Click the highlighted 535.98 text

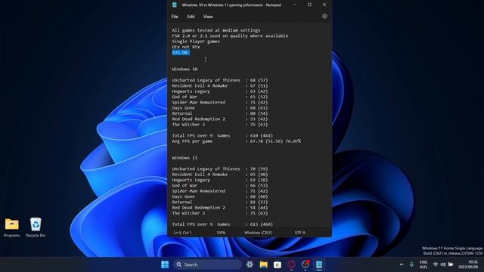[x=180, y=52]
